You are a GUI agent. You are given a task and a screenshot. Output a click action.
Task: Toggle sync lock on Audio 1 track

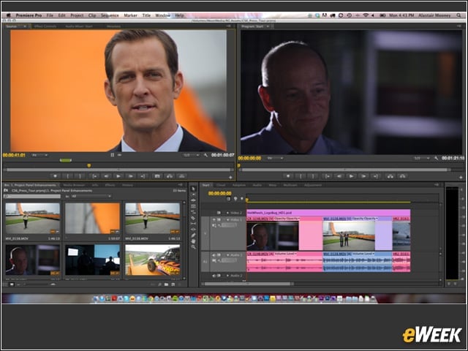coord(219,255)
